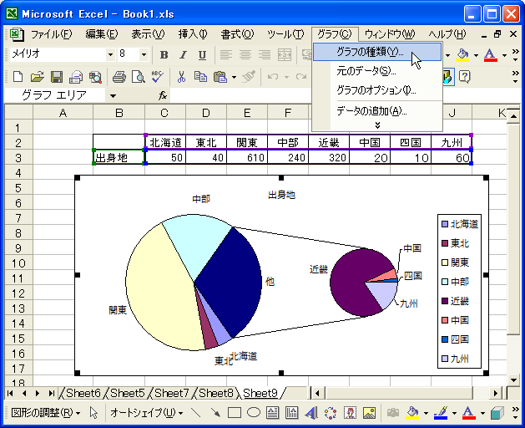The width and height of the screenshot is (525, 428).
Task: Align text left
Action: (226, 54)
